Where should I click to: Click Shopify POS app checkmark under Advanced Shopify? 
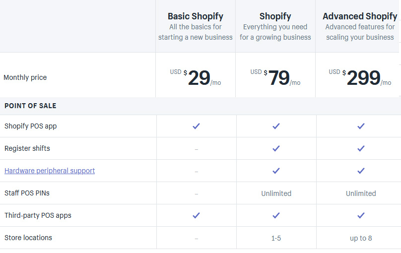361,126
